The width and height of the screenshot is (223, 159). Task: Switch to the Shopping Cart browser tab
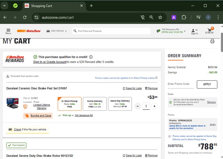click(52, 6)
